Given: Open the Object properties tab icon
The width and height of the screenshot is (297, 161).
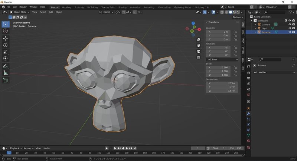Looking at the screenshot, I should tap(248, 108).
